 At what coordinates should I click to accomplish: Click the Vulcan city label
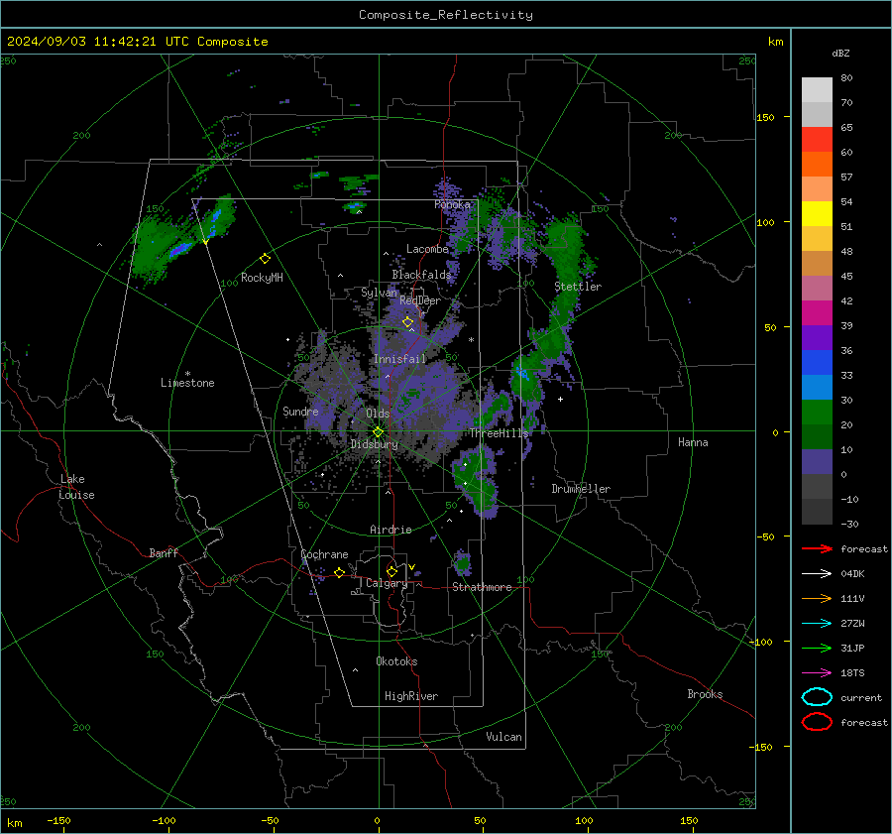[504, 737]
